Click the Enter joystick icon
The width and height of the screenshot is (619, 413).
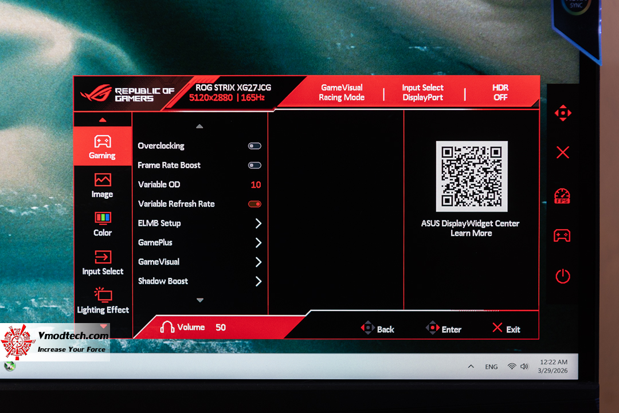click(x=433, y=328)
